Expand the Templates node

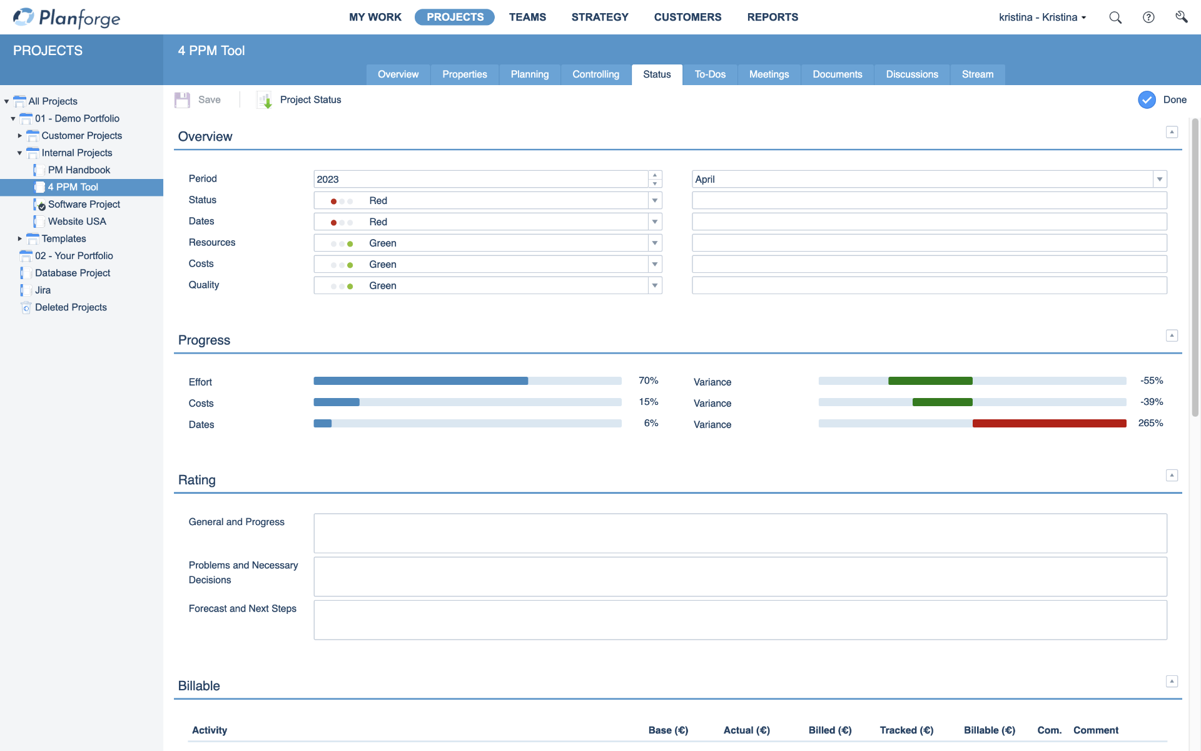pos(19,239)
